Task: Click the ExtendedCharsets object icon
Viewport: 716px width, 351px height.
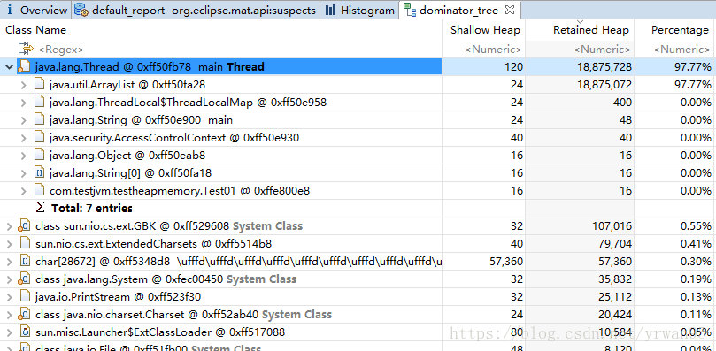Action: click(x=25, y=243)
